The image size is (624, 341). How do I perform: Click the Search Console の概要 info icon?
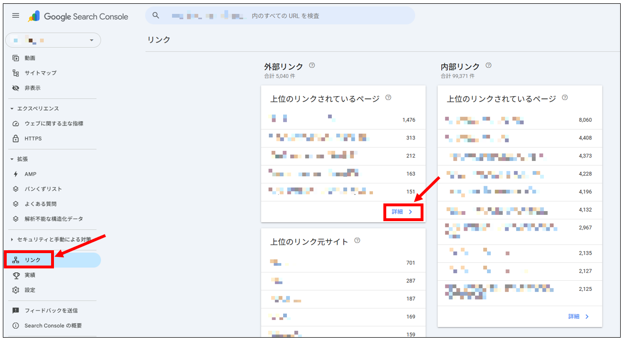coord(14,325)
